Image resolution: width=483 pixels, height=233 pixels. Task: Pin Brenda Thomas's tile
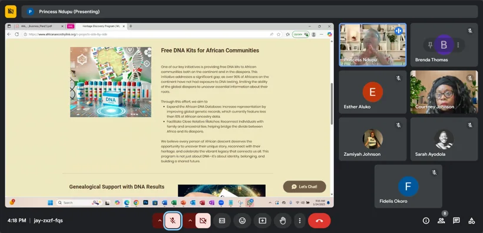click(431, 45)
